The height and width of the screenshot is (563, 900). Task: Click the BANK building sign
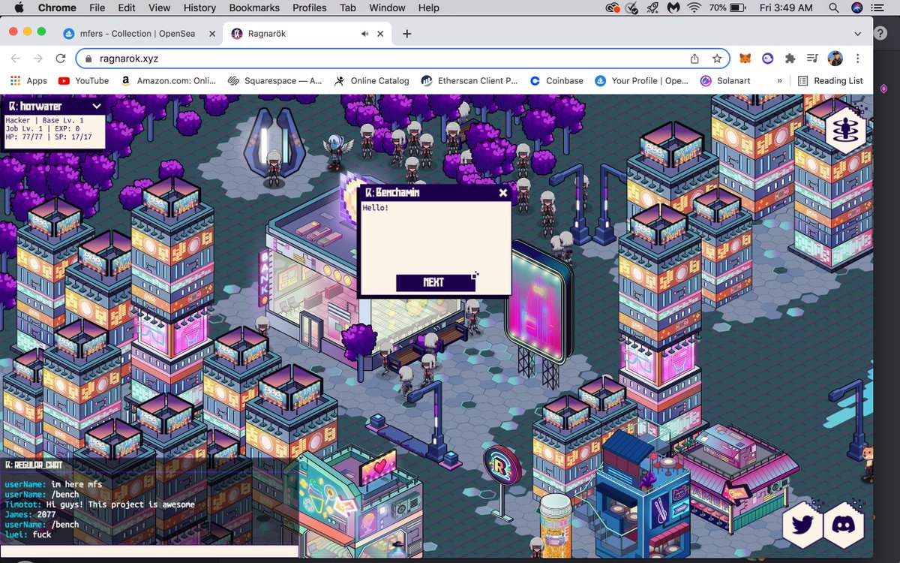[264, 278]
